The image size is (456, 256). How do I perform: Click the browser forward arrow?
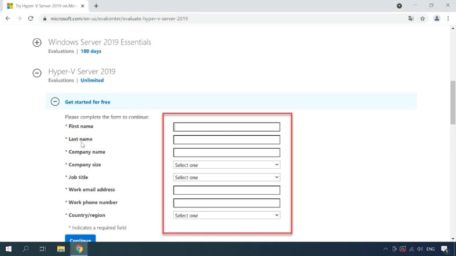pyautogui.click(x=19, y=18)
